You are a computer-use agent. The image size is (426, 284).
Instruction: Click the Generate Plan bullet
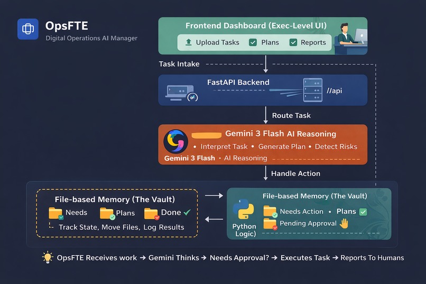tap(282, 146)
